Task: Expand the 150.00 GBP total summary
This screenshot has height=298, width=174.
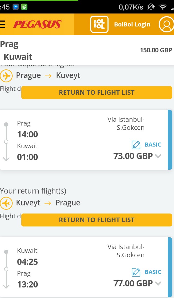Action: pos(156,50)
